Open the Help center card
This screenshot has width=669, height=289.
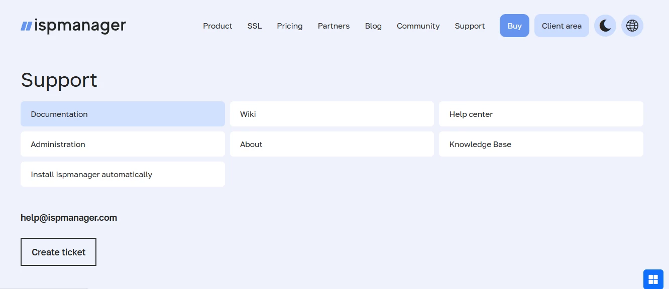[541, 114]
